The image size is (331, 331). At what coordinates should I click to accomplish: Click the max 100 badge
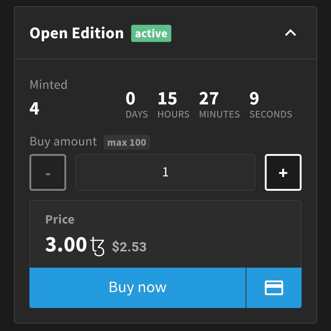[x=127, y=142]
